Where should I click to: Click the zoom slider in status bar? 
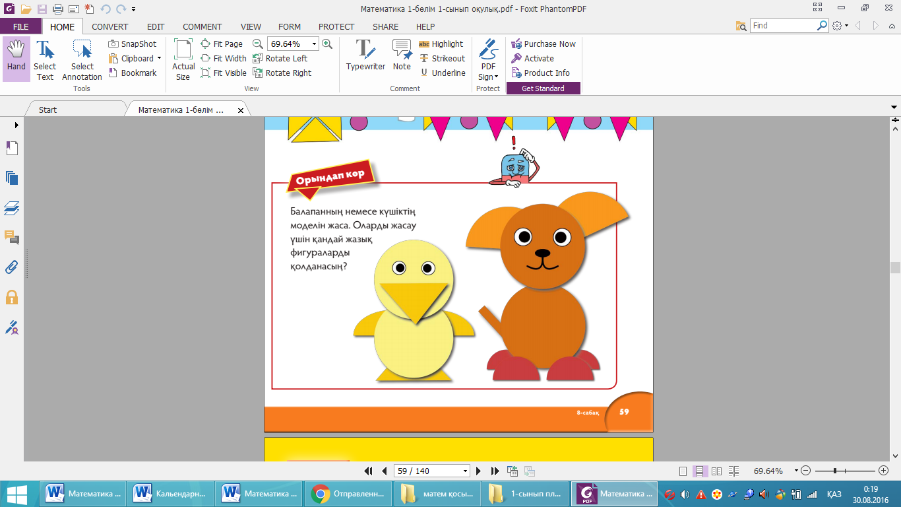pyautogui.click(x=835, y=471)
